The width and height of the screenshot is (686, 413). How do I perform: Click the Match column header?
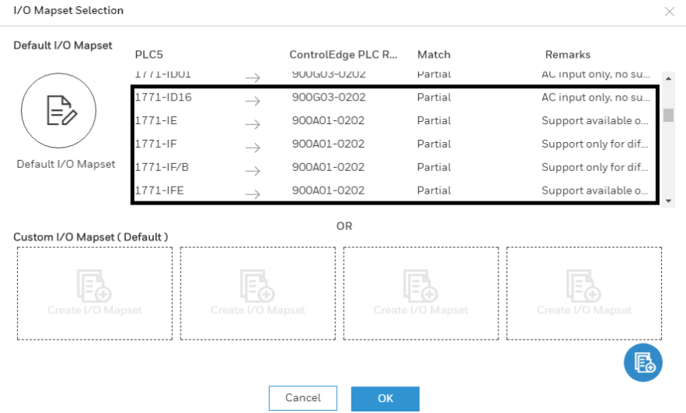pos(434,55)
